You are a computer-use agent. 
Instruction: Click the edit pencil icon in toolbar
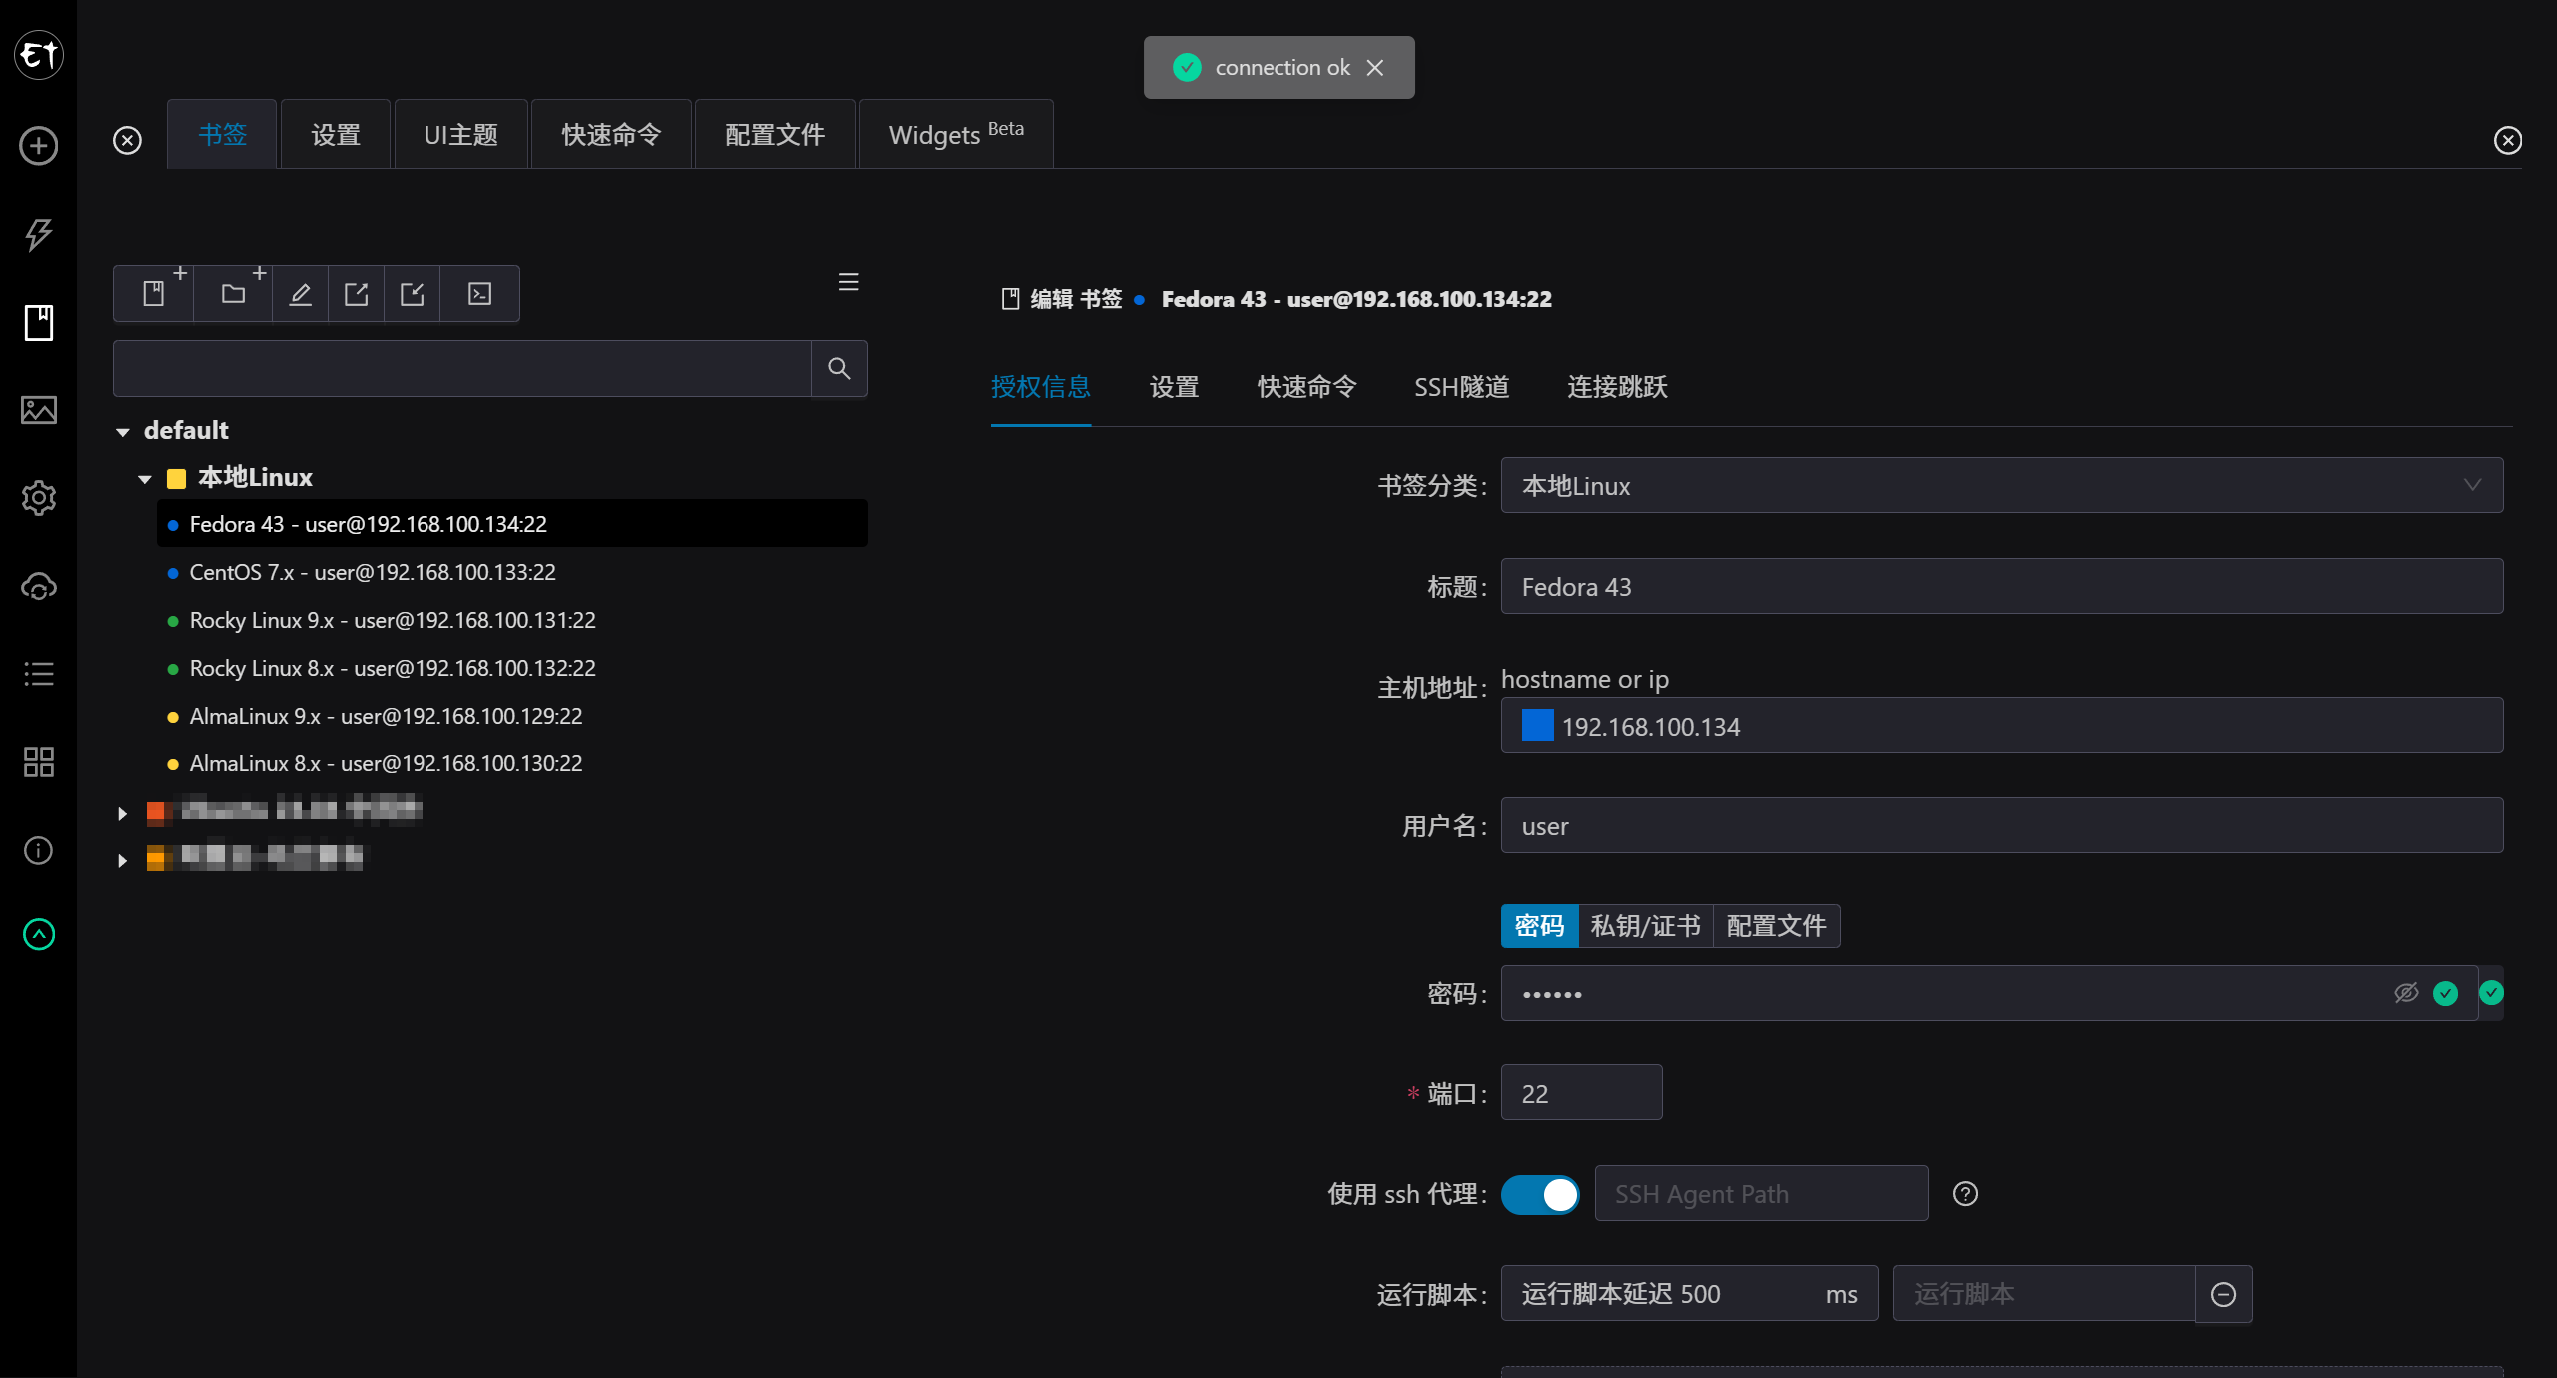(x=300, y=294)
